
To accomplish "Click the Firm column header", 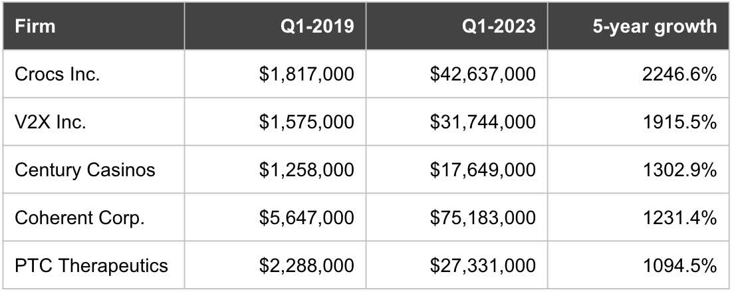I will click(35, 27).
